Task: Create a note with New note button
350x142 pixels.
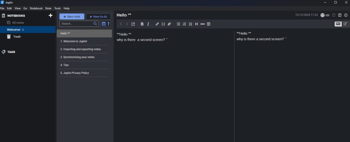Action: pyautogui.click(x=72, y=16)
